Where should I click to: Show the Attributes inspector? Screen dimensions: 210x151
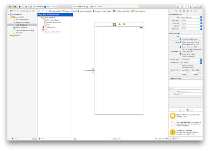coord(188,11)
